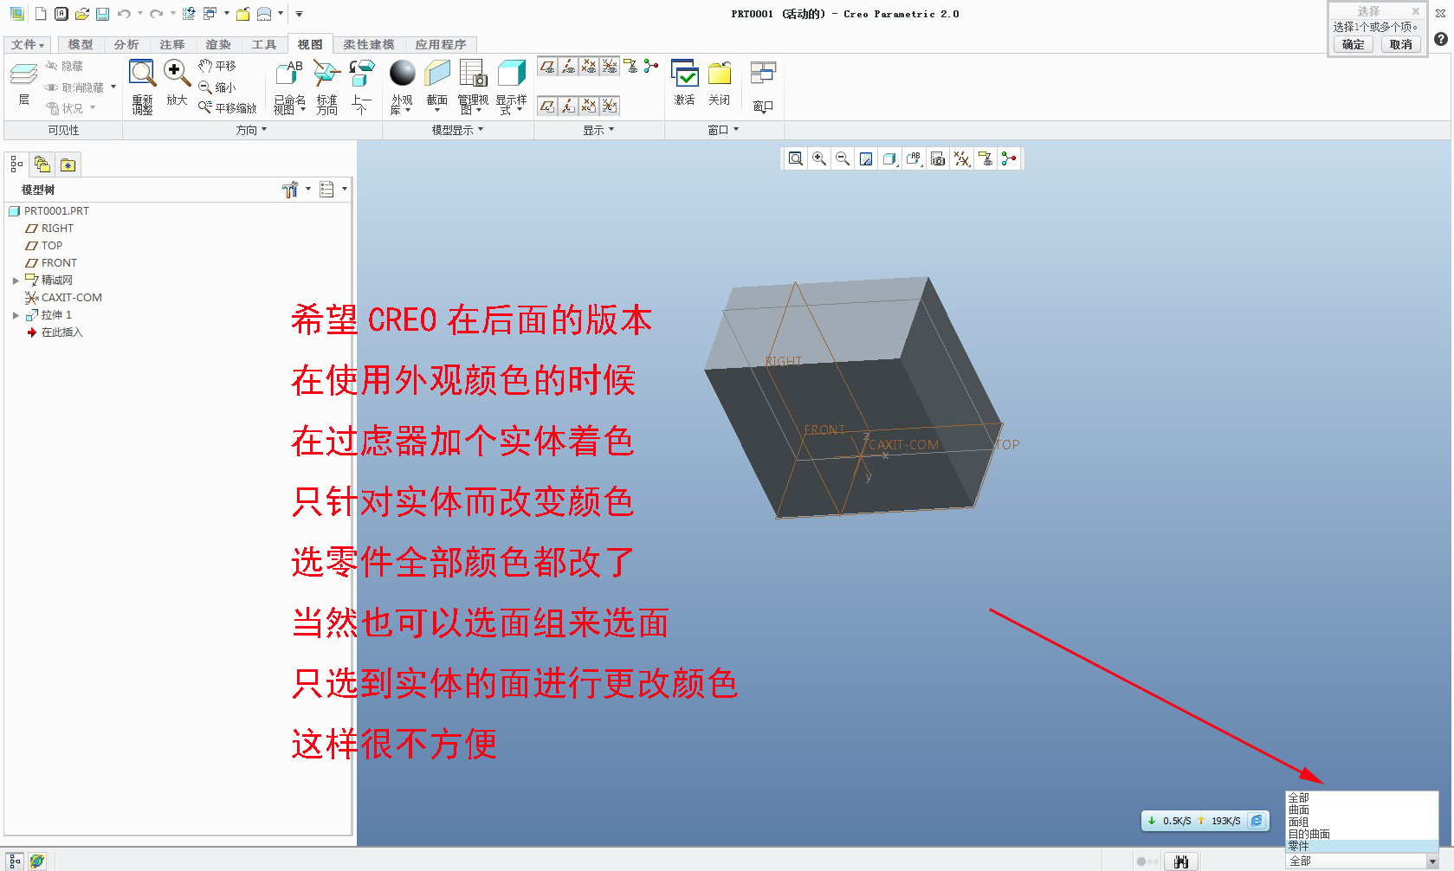Expand the 方向 group dropdown
The image size is (1454, 871).
[251, 130]
